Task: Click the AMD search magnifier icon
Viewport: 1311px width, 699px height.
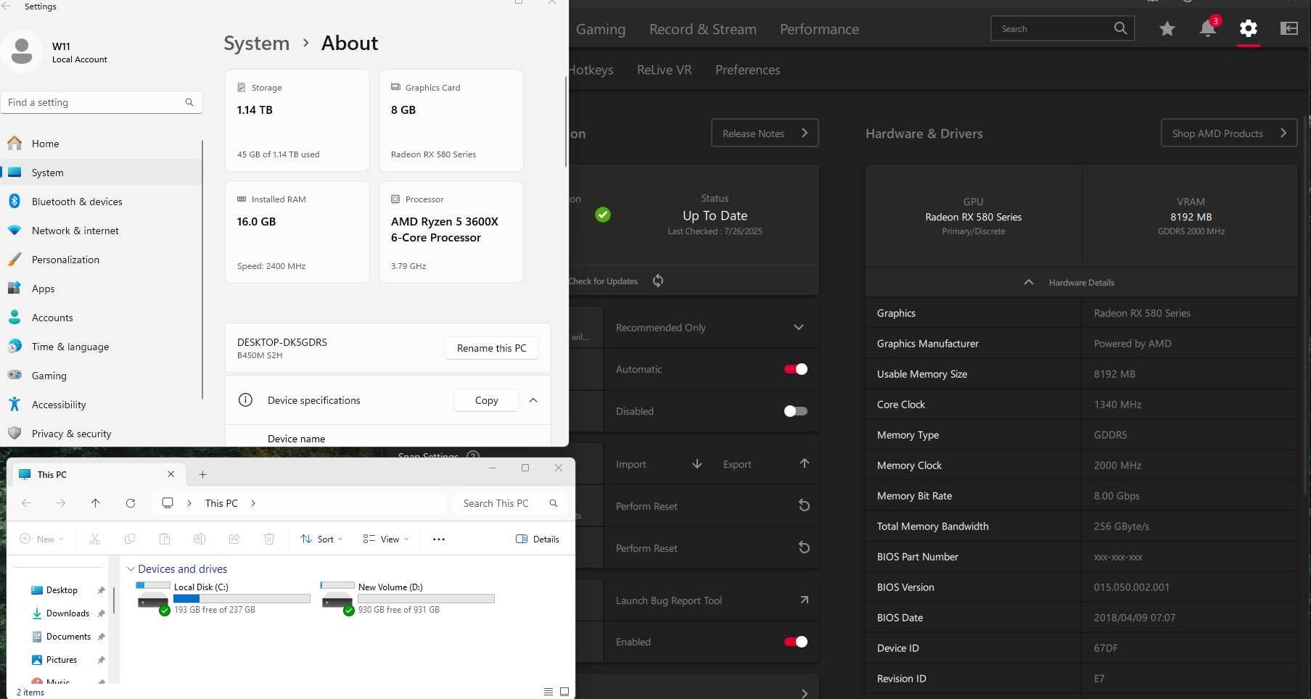Action: tap(1120, 28)
